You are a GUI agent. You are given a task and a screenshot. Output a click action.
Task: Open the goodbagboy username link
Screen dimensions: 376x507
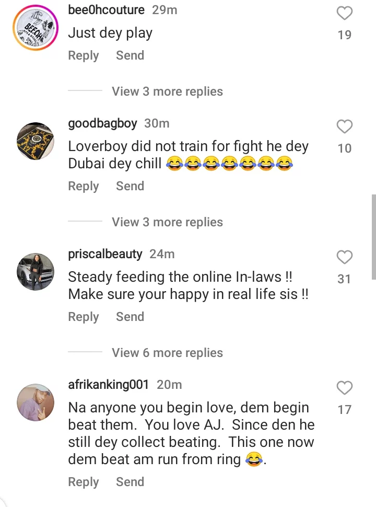click(x=102, y=123)
